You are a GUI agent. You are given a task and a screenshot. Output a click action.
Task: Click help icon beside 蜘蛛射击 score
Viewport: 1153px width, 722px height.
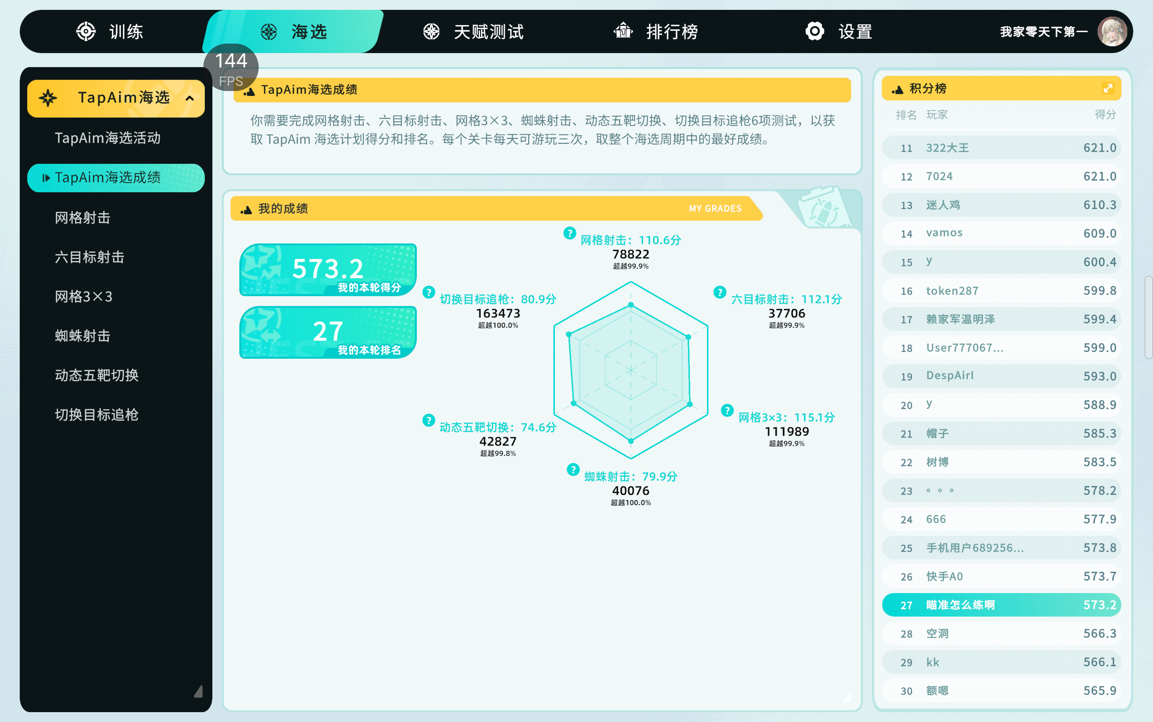[x=573, y=469]
